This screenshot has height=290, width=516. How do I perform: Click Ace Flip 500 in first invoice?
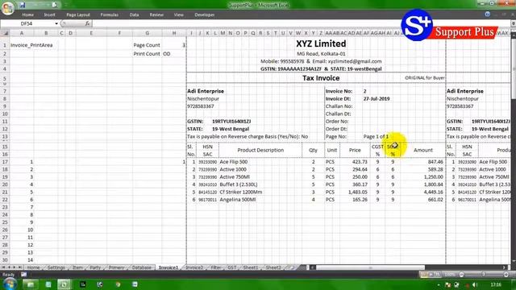pos(234,162)
